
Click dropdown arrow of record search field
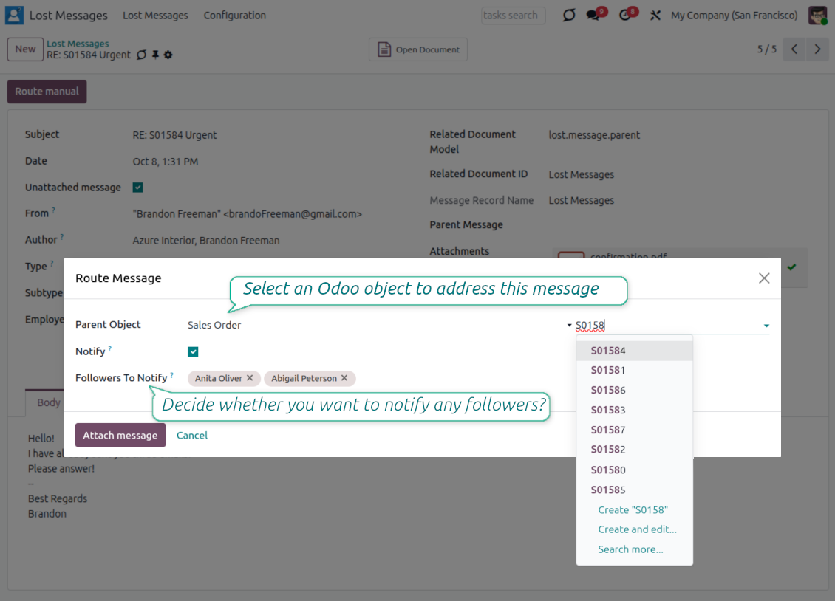coord(766,326)
